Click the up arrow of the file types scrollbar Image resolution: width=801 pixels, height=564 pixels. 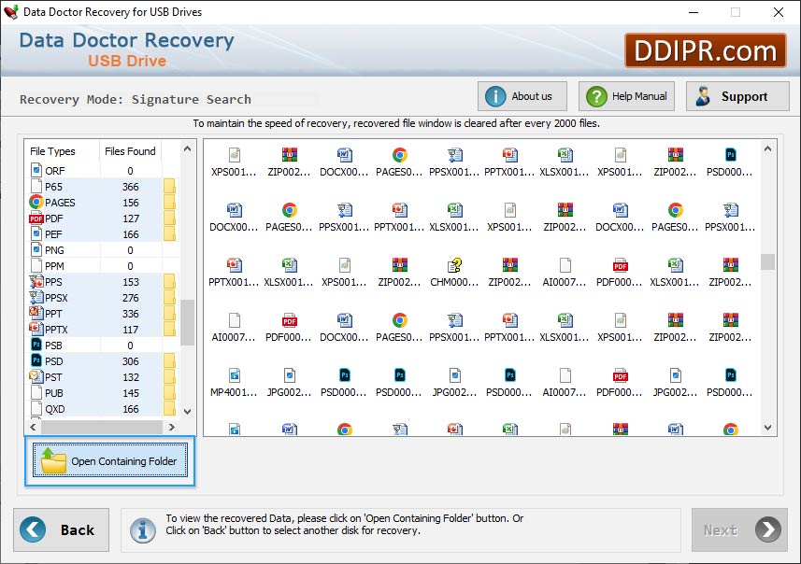click(187, 149)
